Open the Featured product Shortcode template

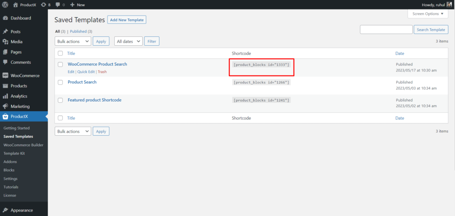(x=95, y=100)
